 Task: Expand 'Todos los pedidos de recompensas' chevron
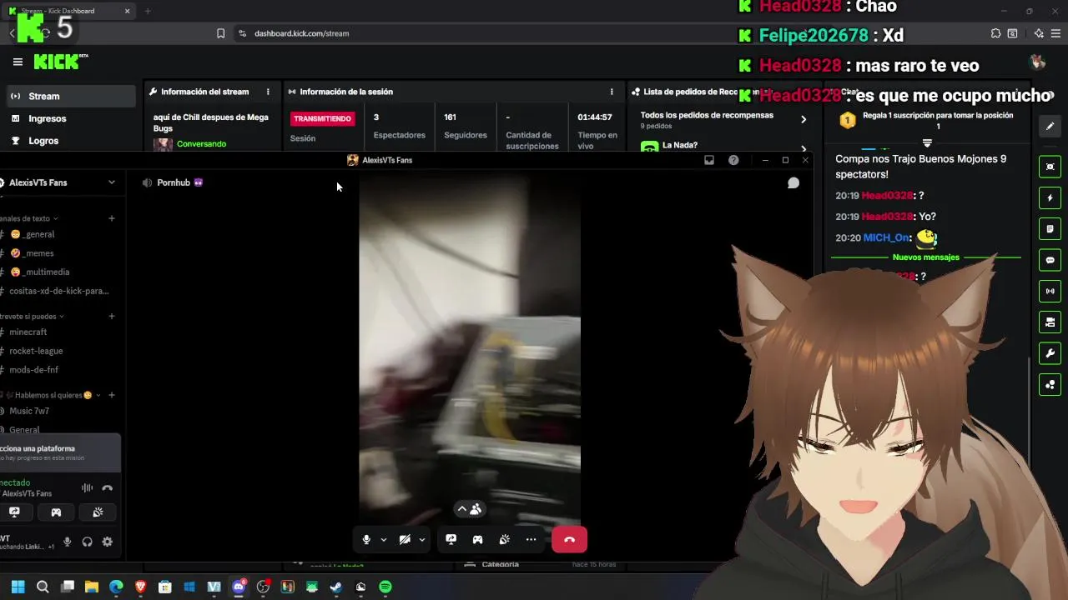tap(804, 119)
